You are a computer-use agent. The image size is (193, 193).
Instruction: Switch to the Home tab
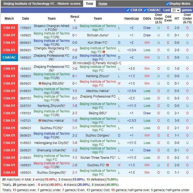pyautogui.click(x=103, y=4)
